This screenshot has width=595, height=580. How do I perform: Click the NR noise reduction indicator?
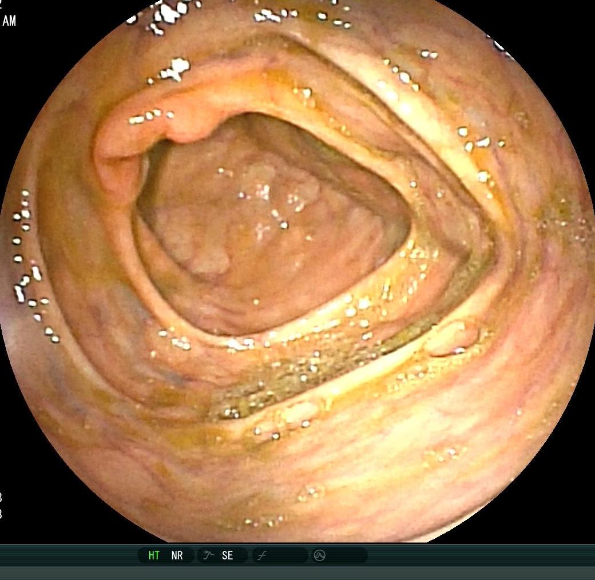pyautogui.click(x=177, y=555)
